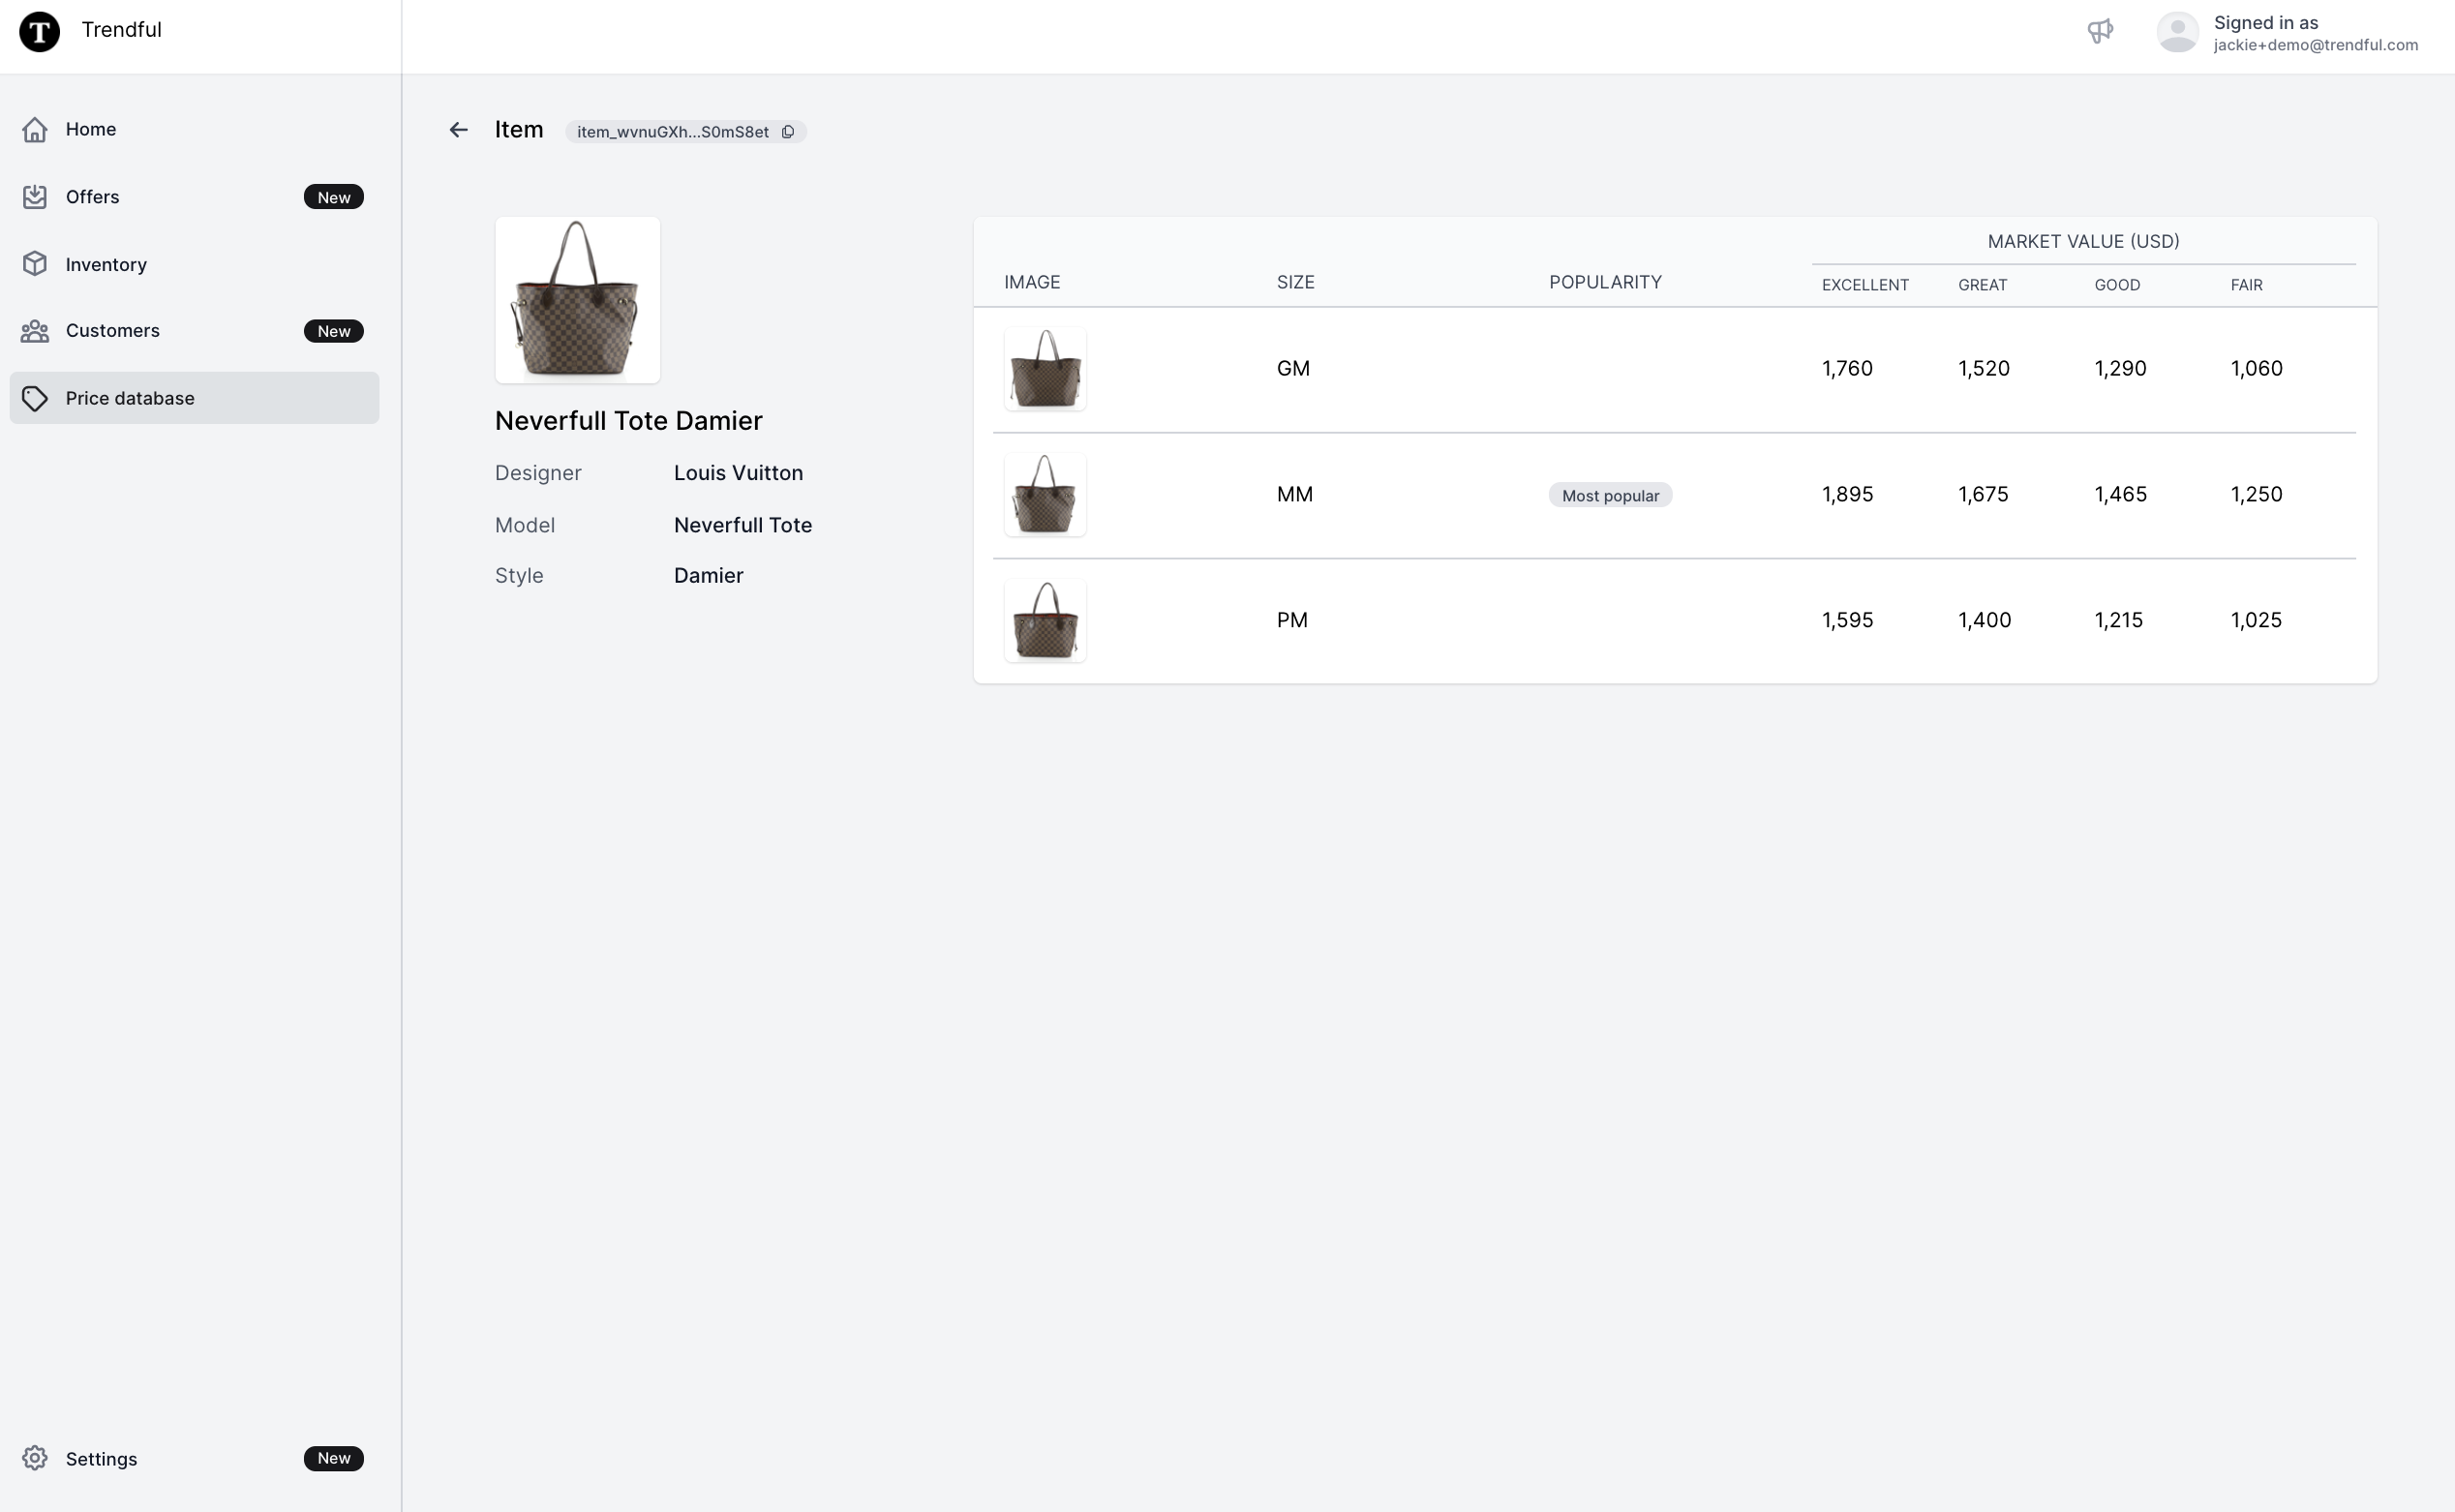This screenshot has height=1512, width=2455.
Task: Click the Trendful logo icon
Action: pyautogui.click(x=40, y=31)
